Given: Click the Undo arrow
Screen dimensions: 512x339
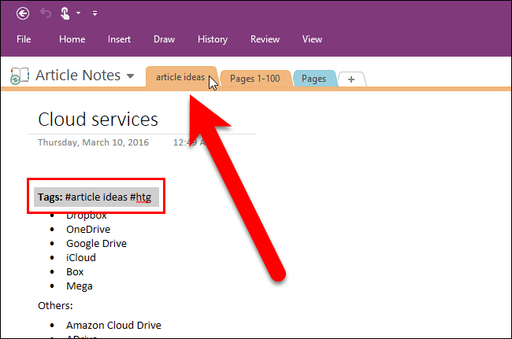Looking at the screenshot, I should [x=44, y=13].
